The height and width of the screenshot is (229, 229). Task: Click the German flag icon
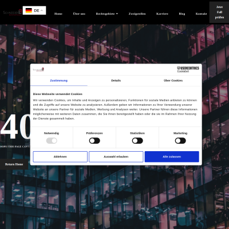tap(29, 10)
